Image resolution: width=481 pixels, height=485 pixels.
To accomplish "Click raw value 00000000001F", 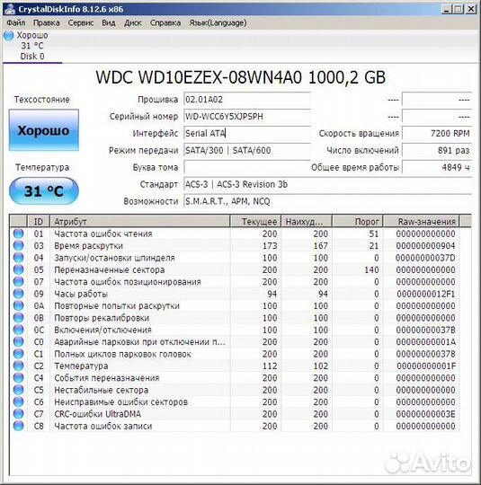I will pyautogui.click(x=426, y=366).
